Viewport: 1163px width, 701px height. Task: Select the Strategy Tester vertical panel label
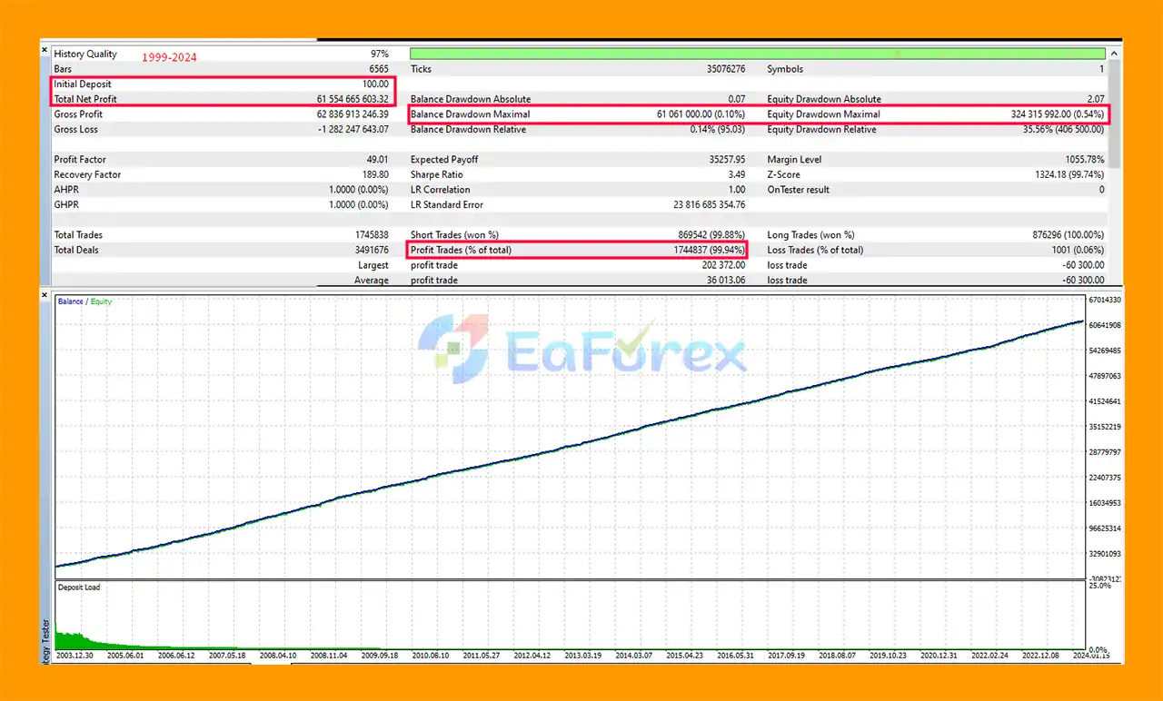47,640
